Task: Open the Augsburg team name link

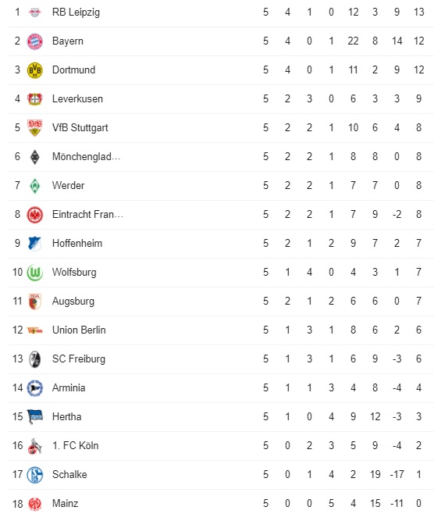Action: (x=73, y=301)
